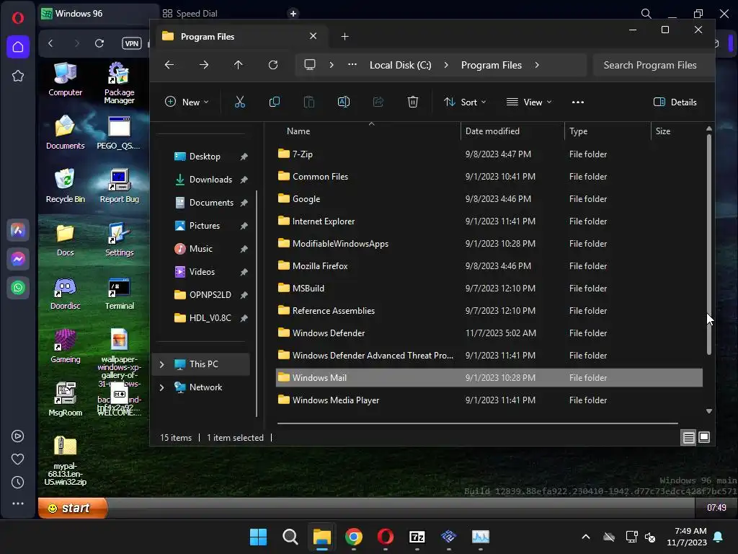The height and width of the screenshot is (554, 738).
Task: Click the Windows 96 start button
Action: pyautogui.click(x=73, y=508)
